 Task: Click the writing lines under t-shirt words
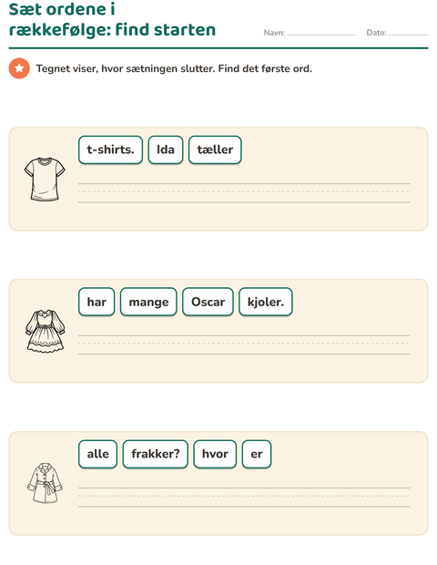click(244, 193)
